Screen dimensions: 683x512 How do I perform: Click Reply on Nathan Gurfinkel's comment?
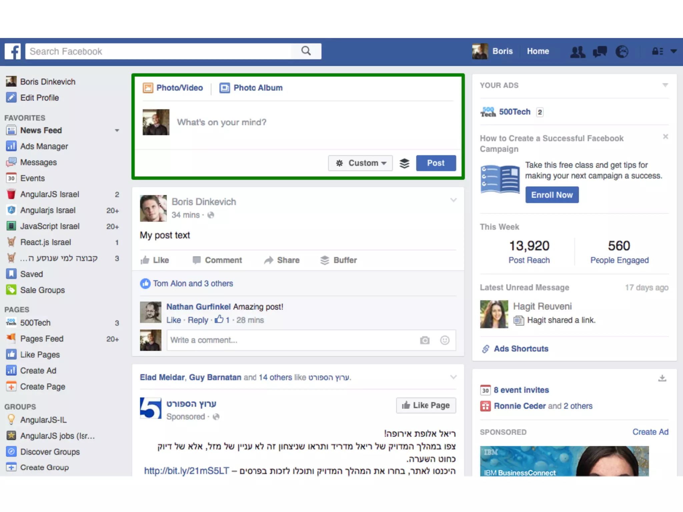[x=198, y=320]
